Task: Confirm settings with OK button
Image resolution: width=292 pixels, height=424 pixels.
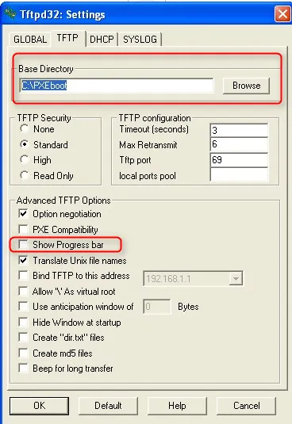Action: click(x=39, y=406)
